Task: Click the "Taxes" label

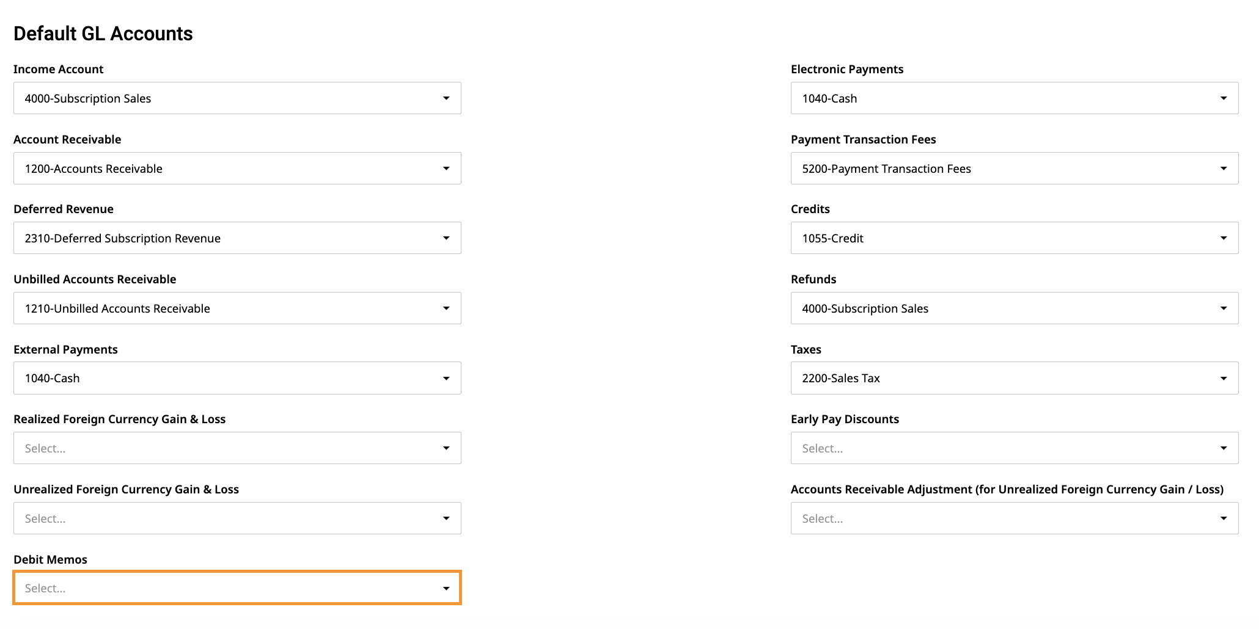Action: [806, 349]
